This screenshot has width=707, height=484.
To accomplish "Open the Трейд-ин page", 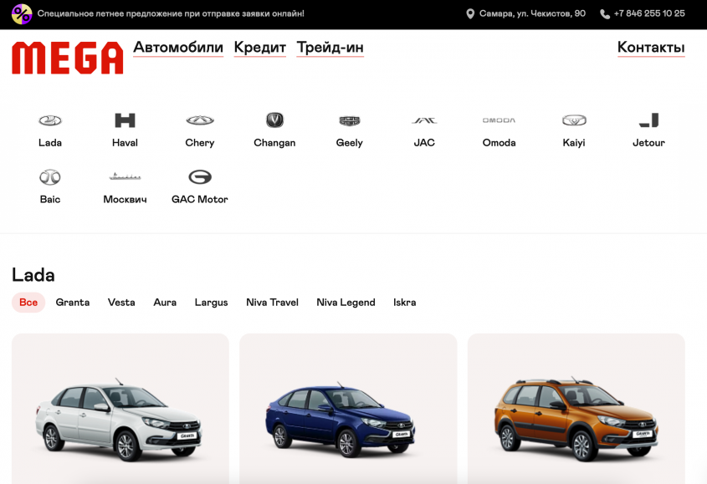I will click(330, 48).
